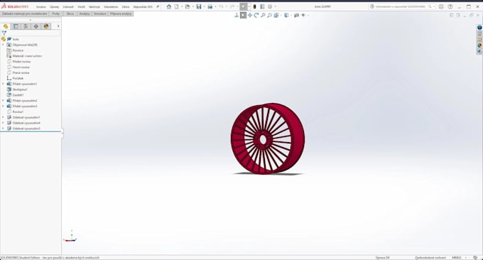Click the Home icon in the top toolbar
This screenshot has width=483, height=260.
(169, 6)
